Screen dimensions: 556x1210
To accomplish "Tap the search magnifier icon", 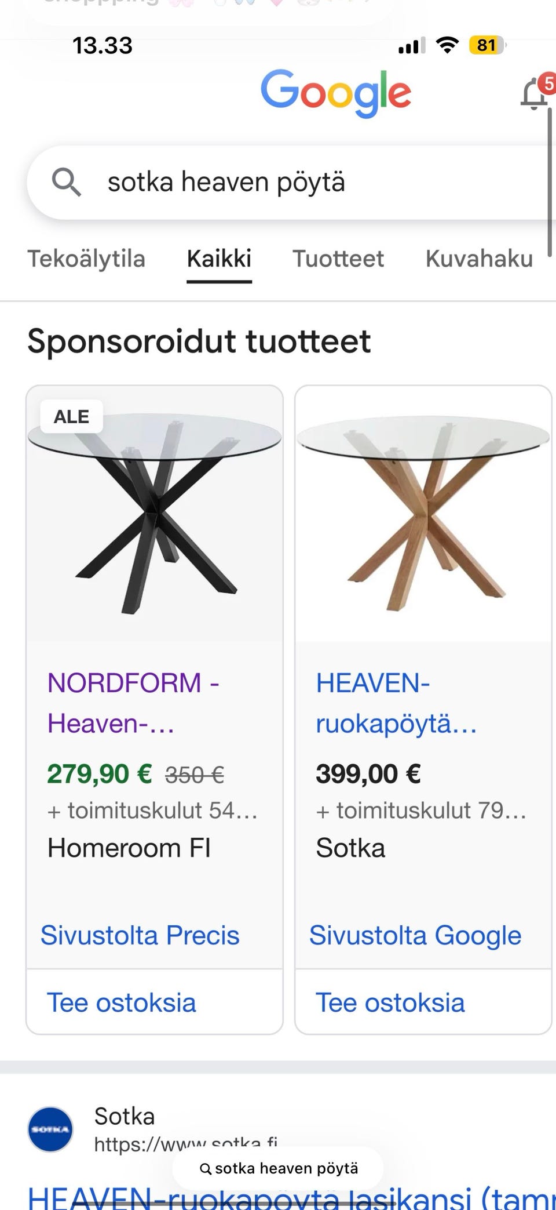I will click(x=67, y=182).
